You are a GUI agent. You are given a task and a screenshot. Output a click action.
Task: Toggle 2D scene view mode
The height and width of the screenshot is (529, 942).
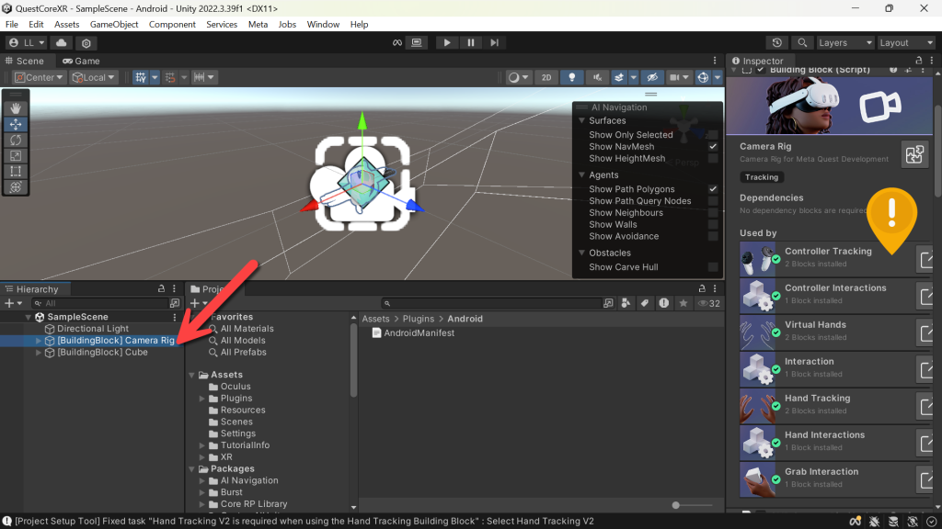[x=546, y=77]
